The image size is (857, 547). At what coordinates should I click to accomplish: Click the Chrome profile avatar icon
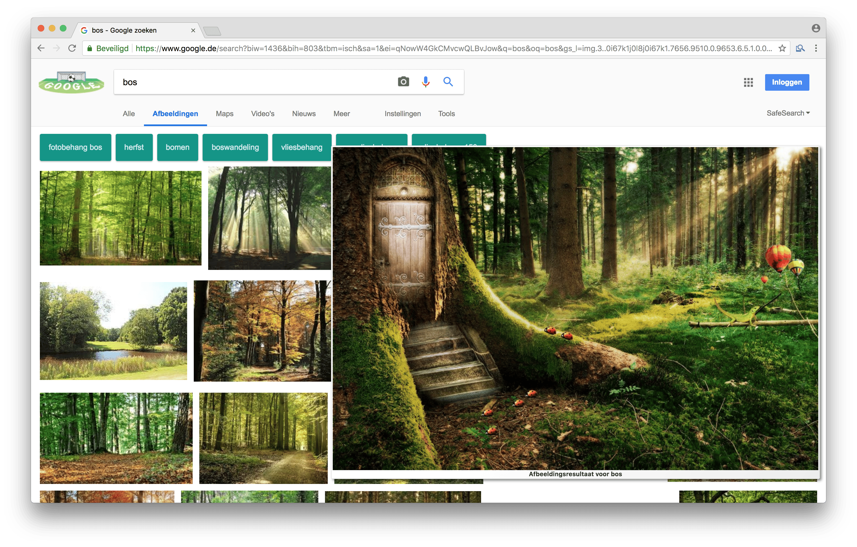tap(816, 28)
